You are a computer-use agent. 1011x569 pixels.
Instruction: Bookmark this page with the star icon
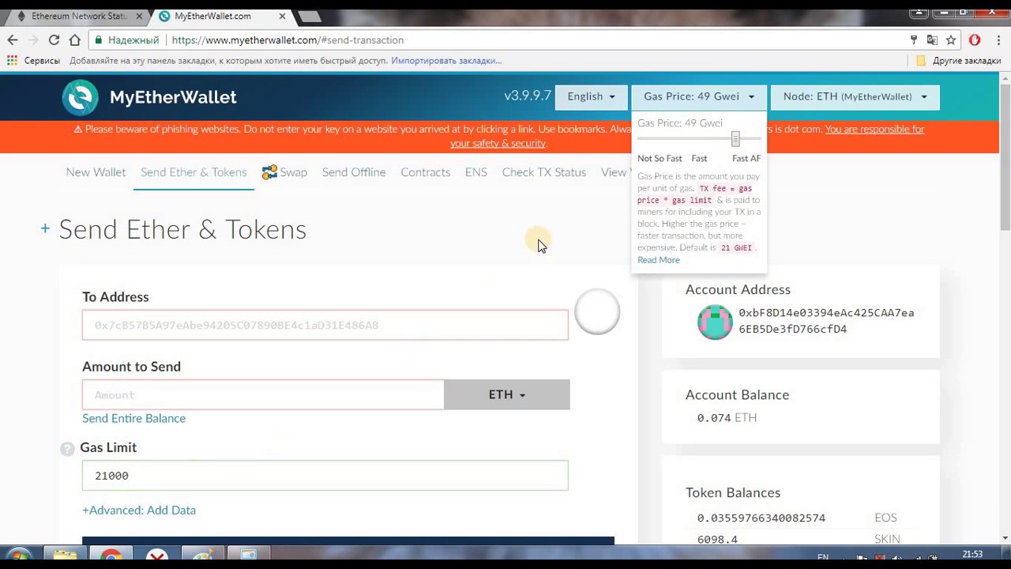click(951, 40)
